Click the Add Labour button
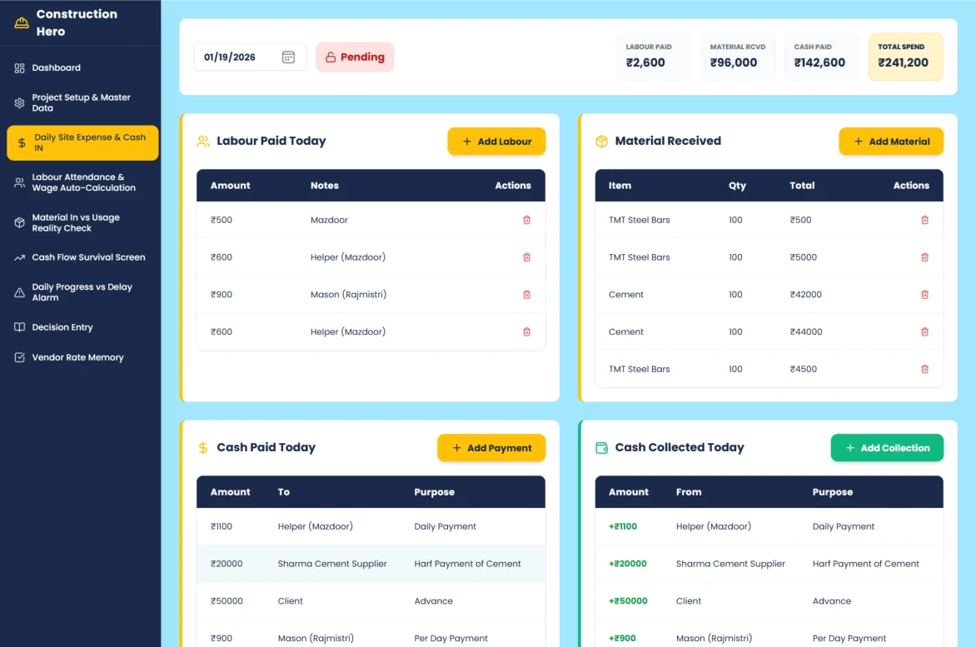 point(496,142)
